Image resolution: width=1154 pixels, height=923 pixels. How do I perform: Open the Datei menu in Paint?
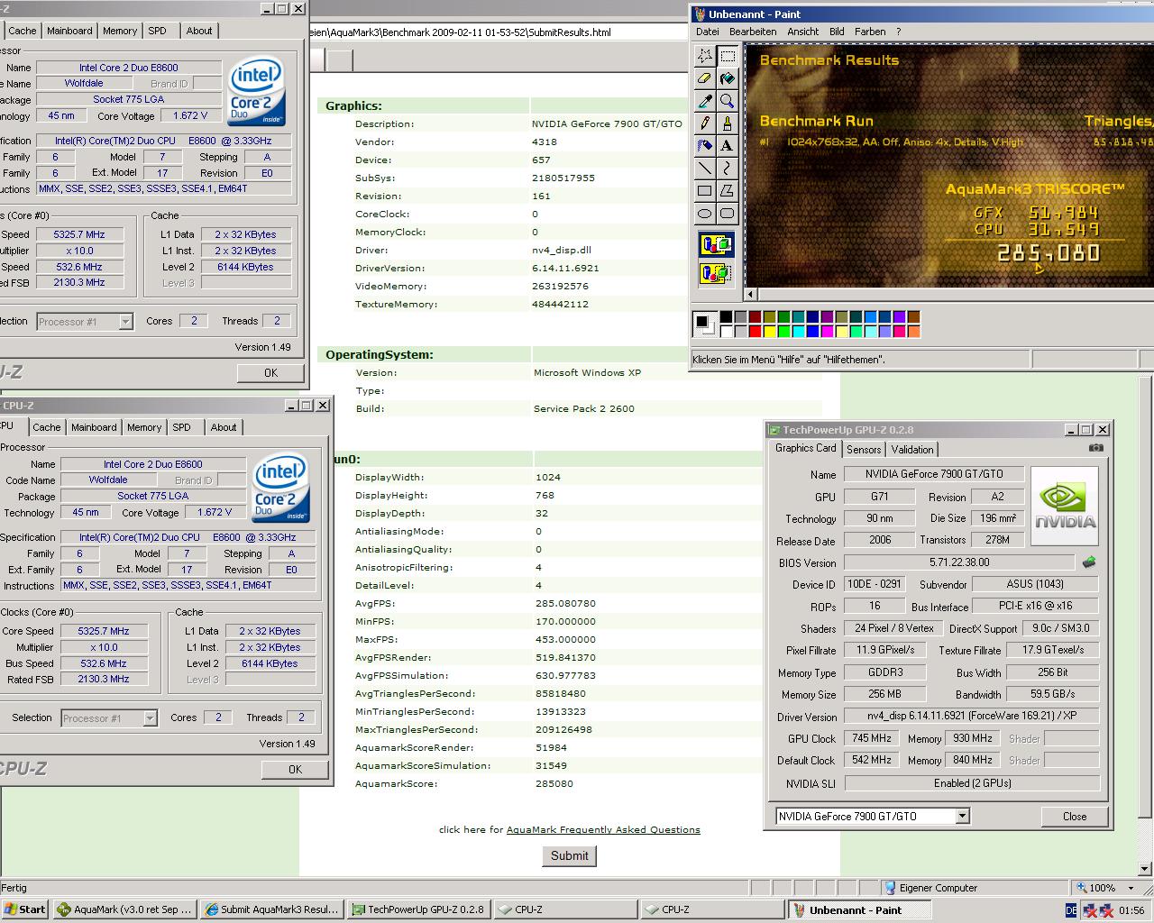[708, 32]
